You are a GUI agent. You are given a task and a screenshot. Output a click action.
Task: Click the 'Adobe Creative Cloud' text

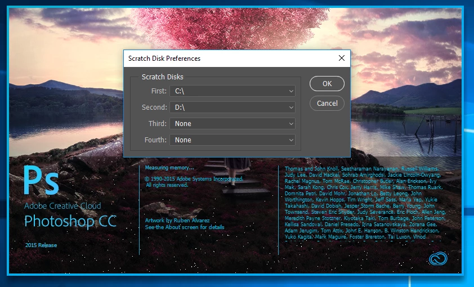coord(62,206)
